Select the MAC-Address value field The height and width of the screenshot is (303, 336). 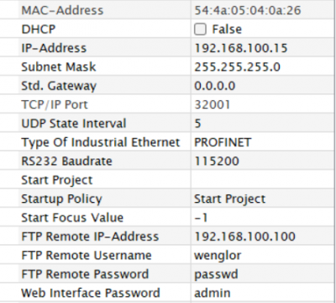click(x=263, y=10)
